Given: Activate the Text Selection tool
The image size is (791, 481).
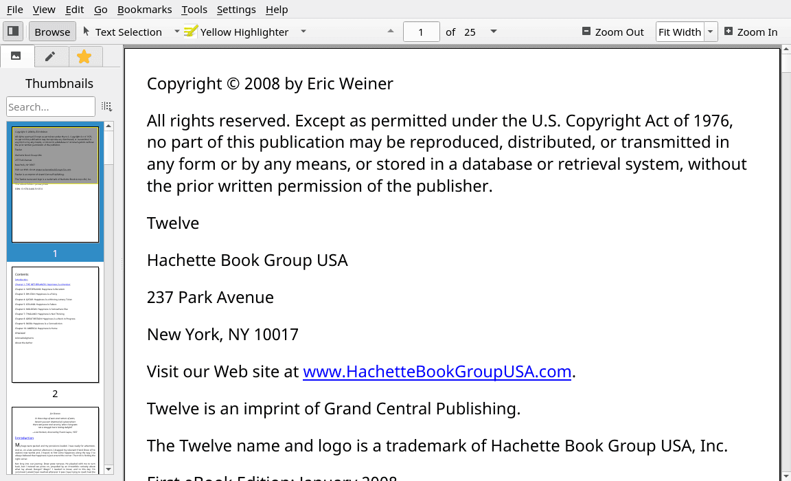Looking at the screenshot, I should (x=122, y=32).
